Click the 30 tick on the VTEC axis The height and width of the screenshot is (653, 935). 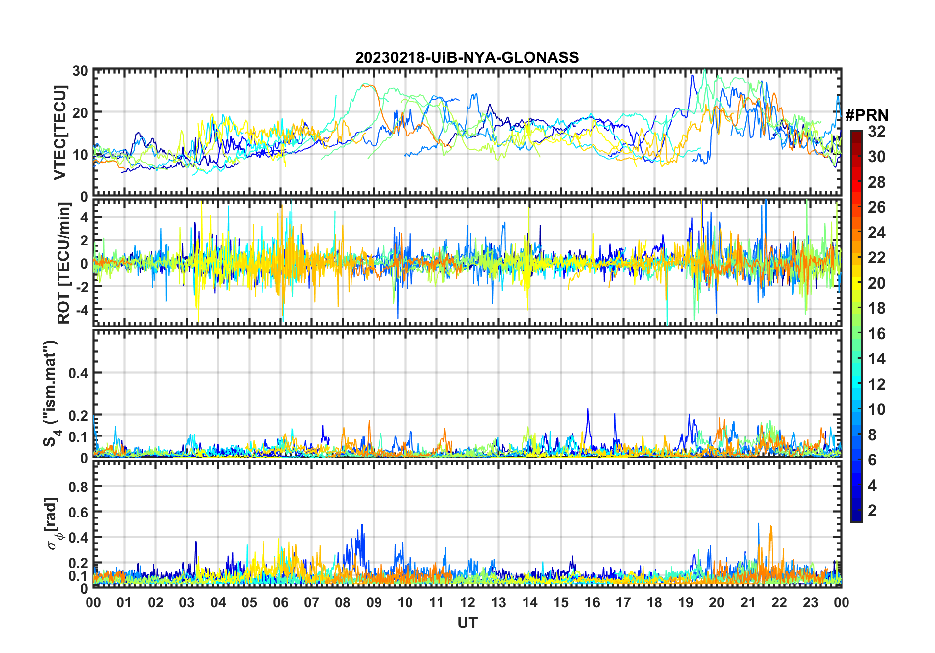pyautogui.click(x=80, y=71)
